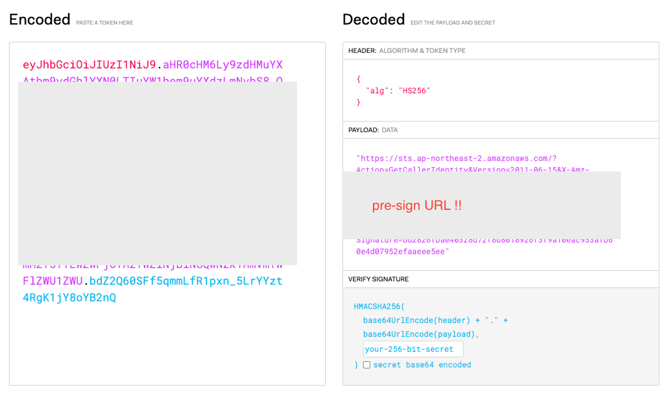Click the sts.ap-northeast-2.amazonaws.com payload URL
Screen dimensions: 668x397
tap(456, 158)
